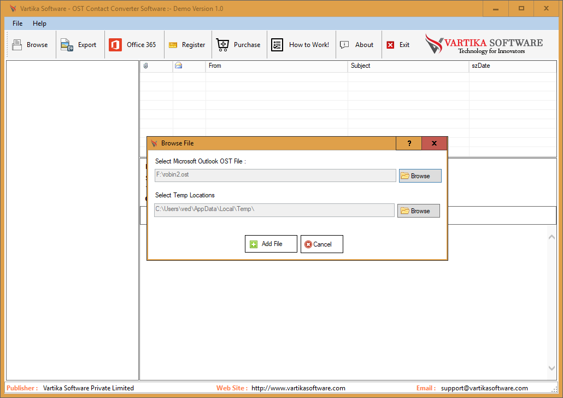The height and width of the screenshot is (398, 563).
Task: Click the Browse toolbar button
Action: [x=30, y=45]
